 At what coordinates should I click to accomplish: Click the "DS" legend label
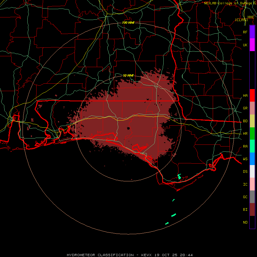pyautogui.click(x=245, y=171)
